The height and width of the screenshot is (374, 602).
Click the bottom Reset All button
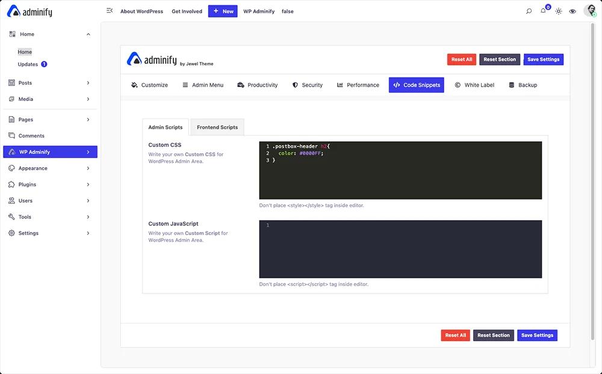click(x=455, y=336)
